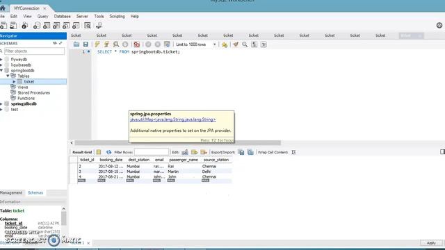Create a new table icon
Viewport: 445px width, 250px height.
47,26
